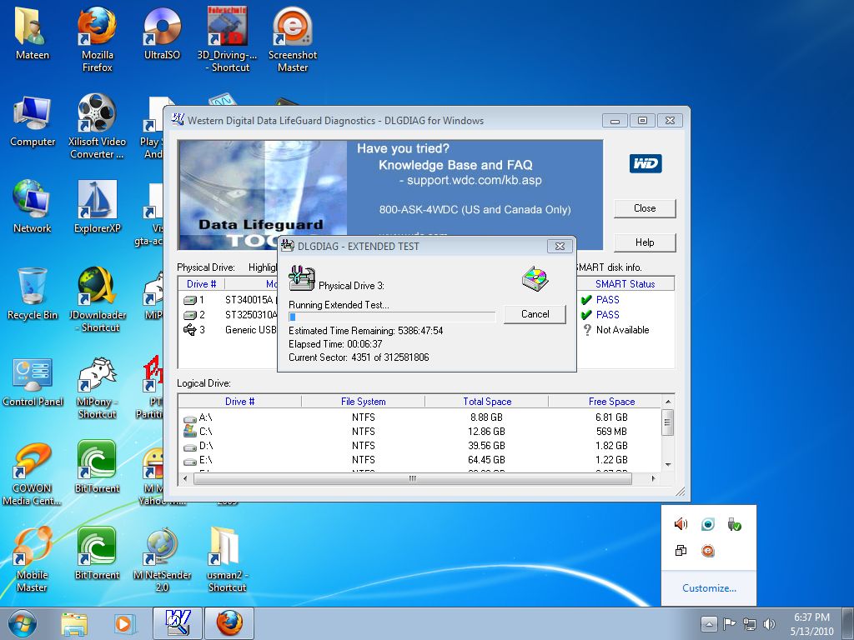The image size is (854, 640).
Task: Click Customize in the tray popup
Action: coord(709,588)
